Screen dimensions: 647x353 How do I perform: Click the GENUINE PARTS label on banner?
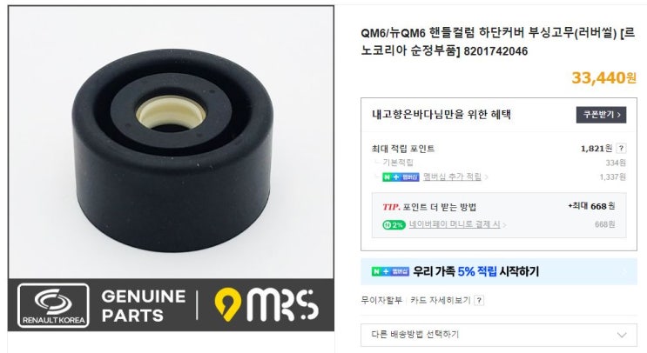[143, 306]
